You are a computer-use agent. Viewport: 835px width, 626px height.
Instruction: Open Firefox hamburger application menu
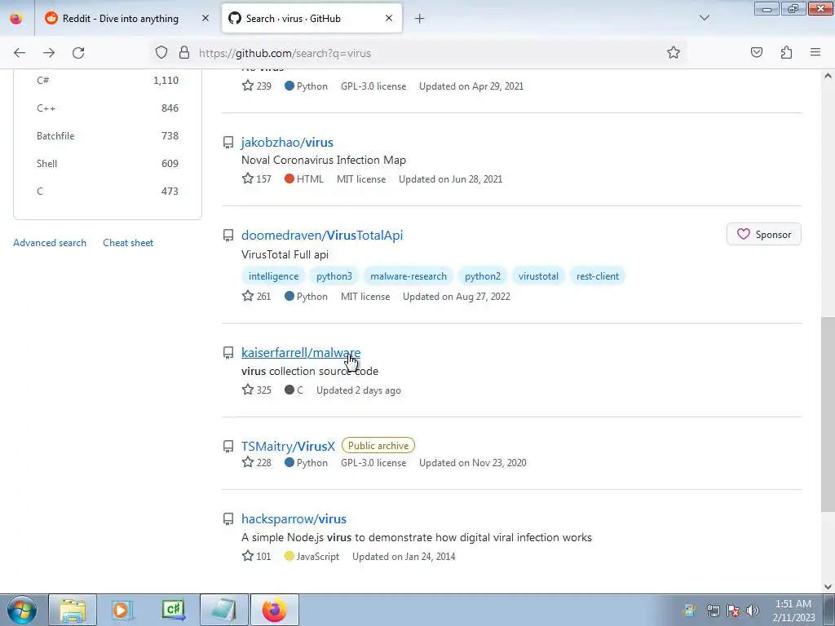pos(815,52)
